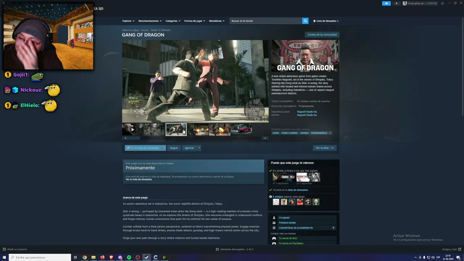464x261 pixels.
Task: Expand the Ignorar dropdown arrow
Action: tap(199, 148)
